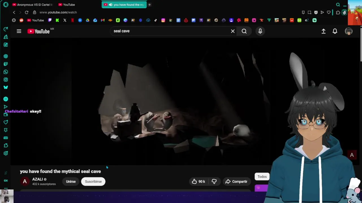Screen dimensions: 362x203
Task: Start voice search with microphone
Action: tap(260, 31)
